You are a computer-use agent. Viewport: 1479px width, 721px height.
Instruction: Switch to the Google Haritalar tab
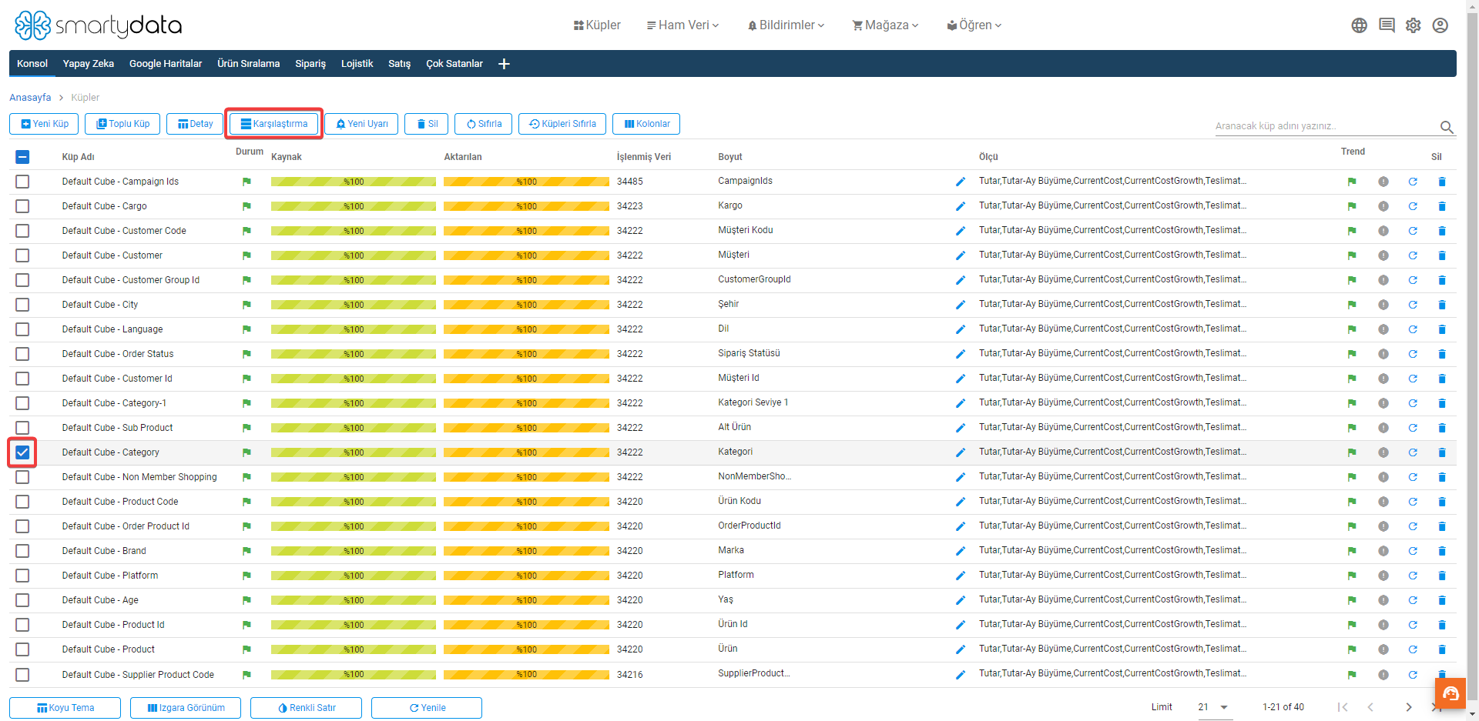(x=166, y=64)
